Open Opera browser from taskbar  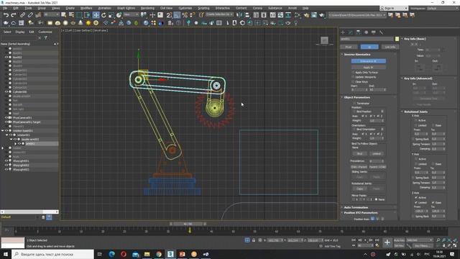click(124, 254)
